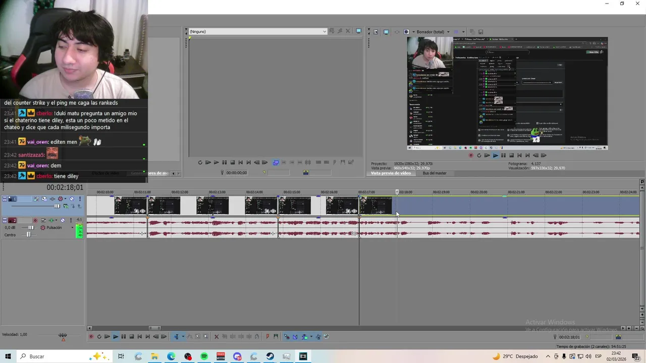This screenshot has width=646, height=363.
Task: Click Play in the trimmer transport
Action: [x=216, y=162]
